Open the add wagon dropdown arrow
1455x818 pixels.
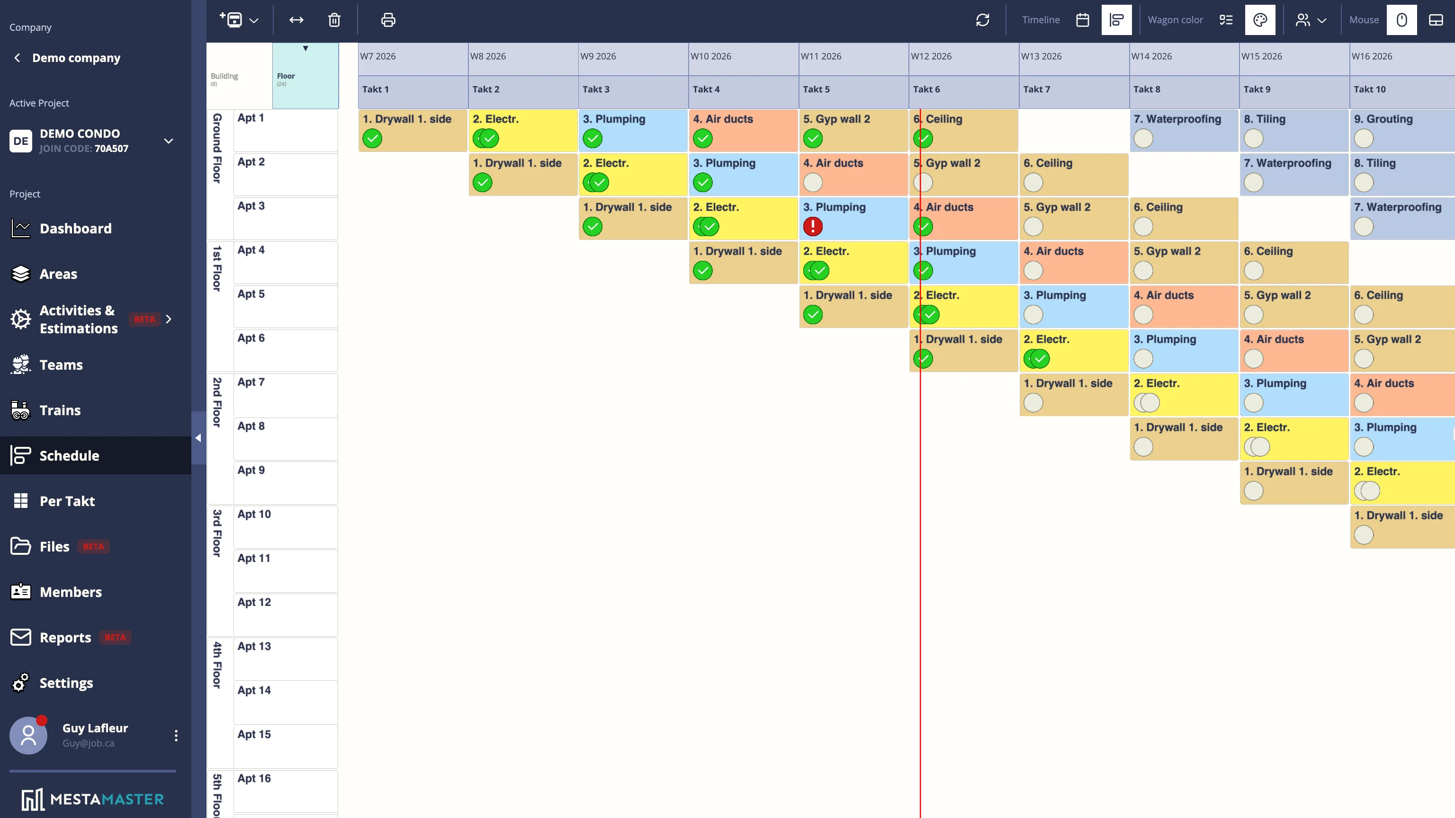click(254, 20)
